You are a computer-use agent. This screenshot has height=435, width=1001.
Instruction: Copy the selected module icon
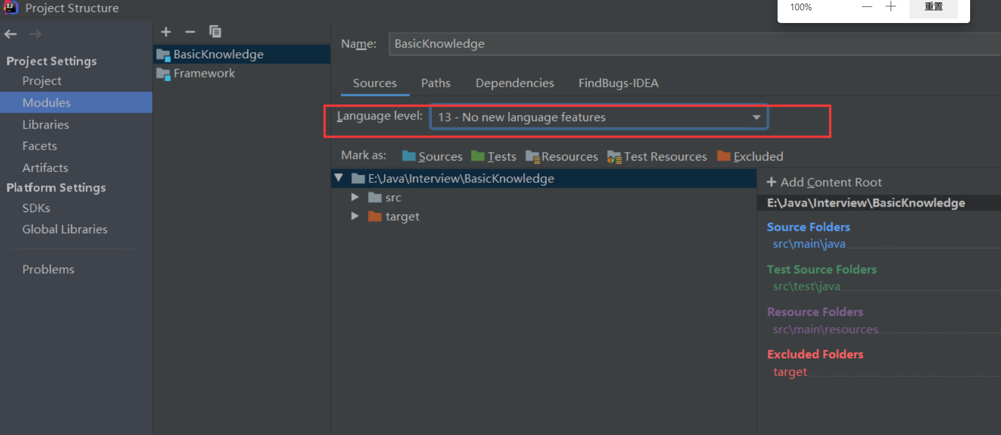[215, 32]
